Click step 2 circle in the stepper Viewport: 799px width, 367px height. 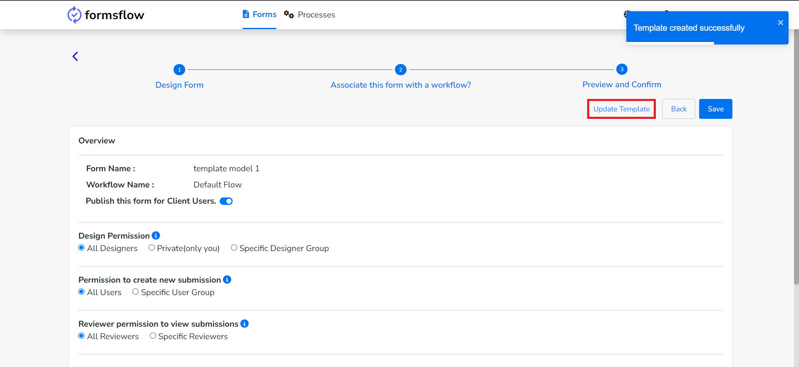(x=401, y=69)
